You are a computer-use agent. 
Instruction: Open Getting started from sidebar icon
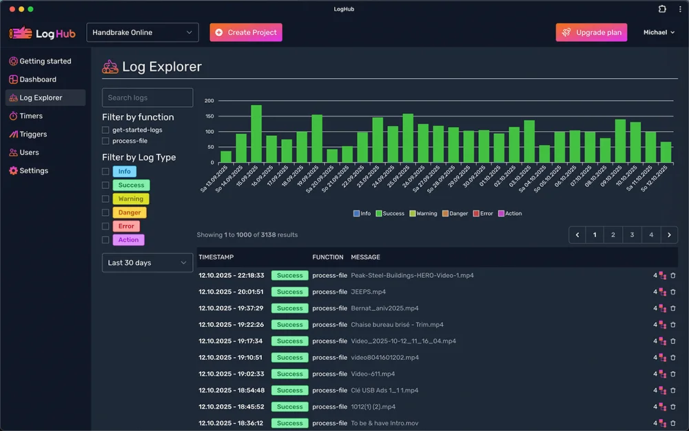[13, 61]
